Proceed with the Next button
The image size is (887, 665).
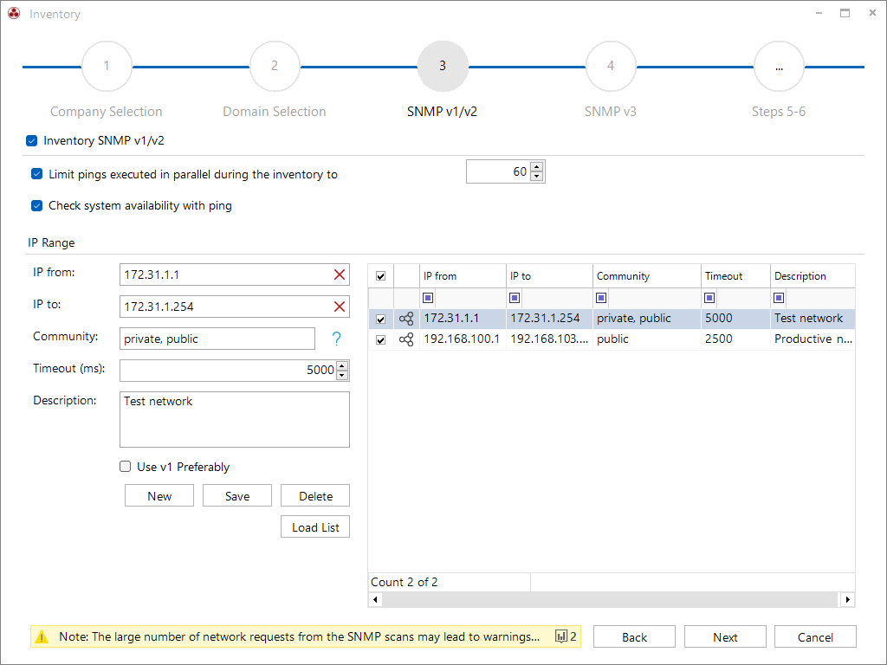tap(725, 637)
